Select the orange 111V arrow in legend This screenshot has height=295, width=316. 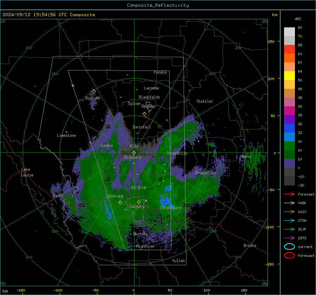click(289, 212)
